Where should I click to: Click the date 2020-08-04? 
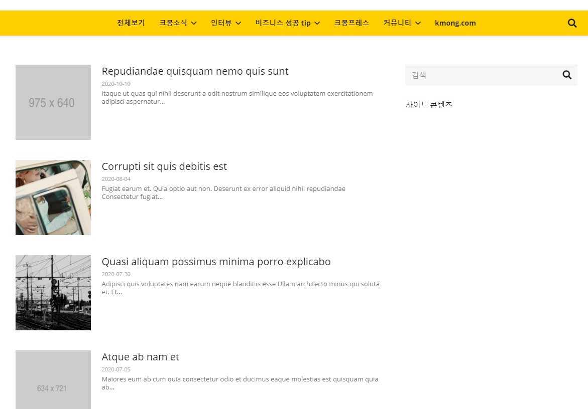pyautogui.click(x=116, y=179)
